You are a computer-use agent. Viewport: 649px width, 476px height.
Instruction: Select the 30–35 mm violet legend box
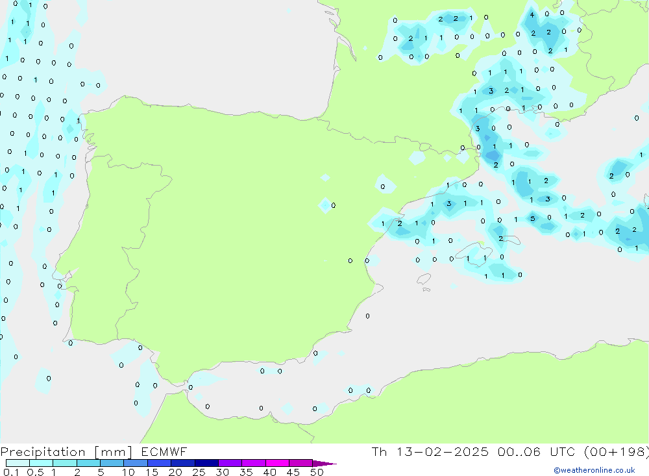(x=230, y=463)
